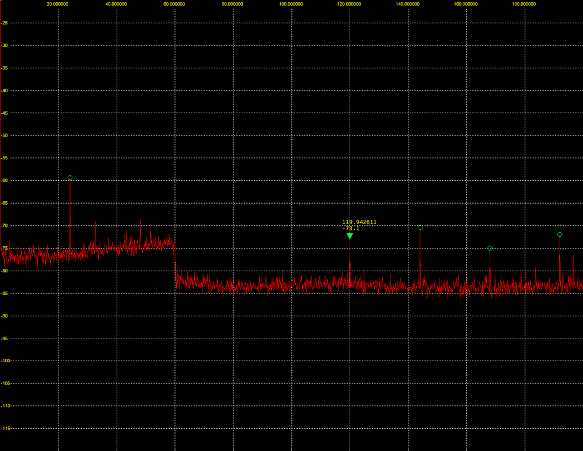Click the -90 amplitude axis label
Image resolution: width=583 pixels, height=451 pixels.
click(x=5, y=316)
